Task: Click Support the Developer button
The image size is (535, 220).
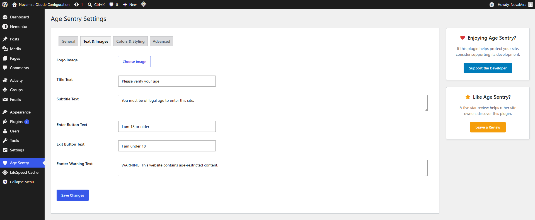Action: tap(488, 68)
